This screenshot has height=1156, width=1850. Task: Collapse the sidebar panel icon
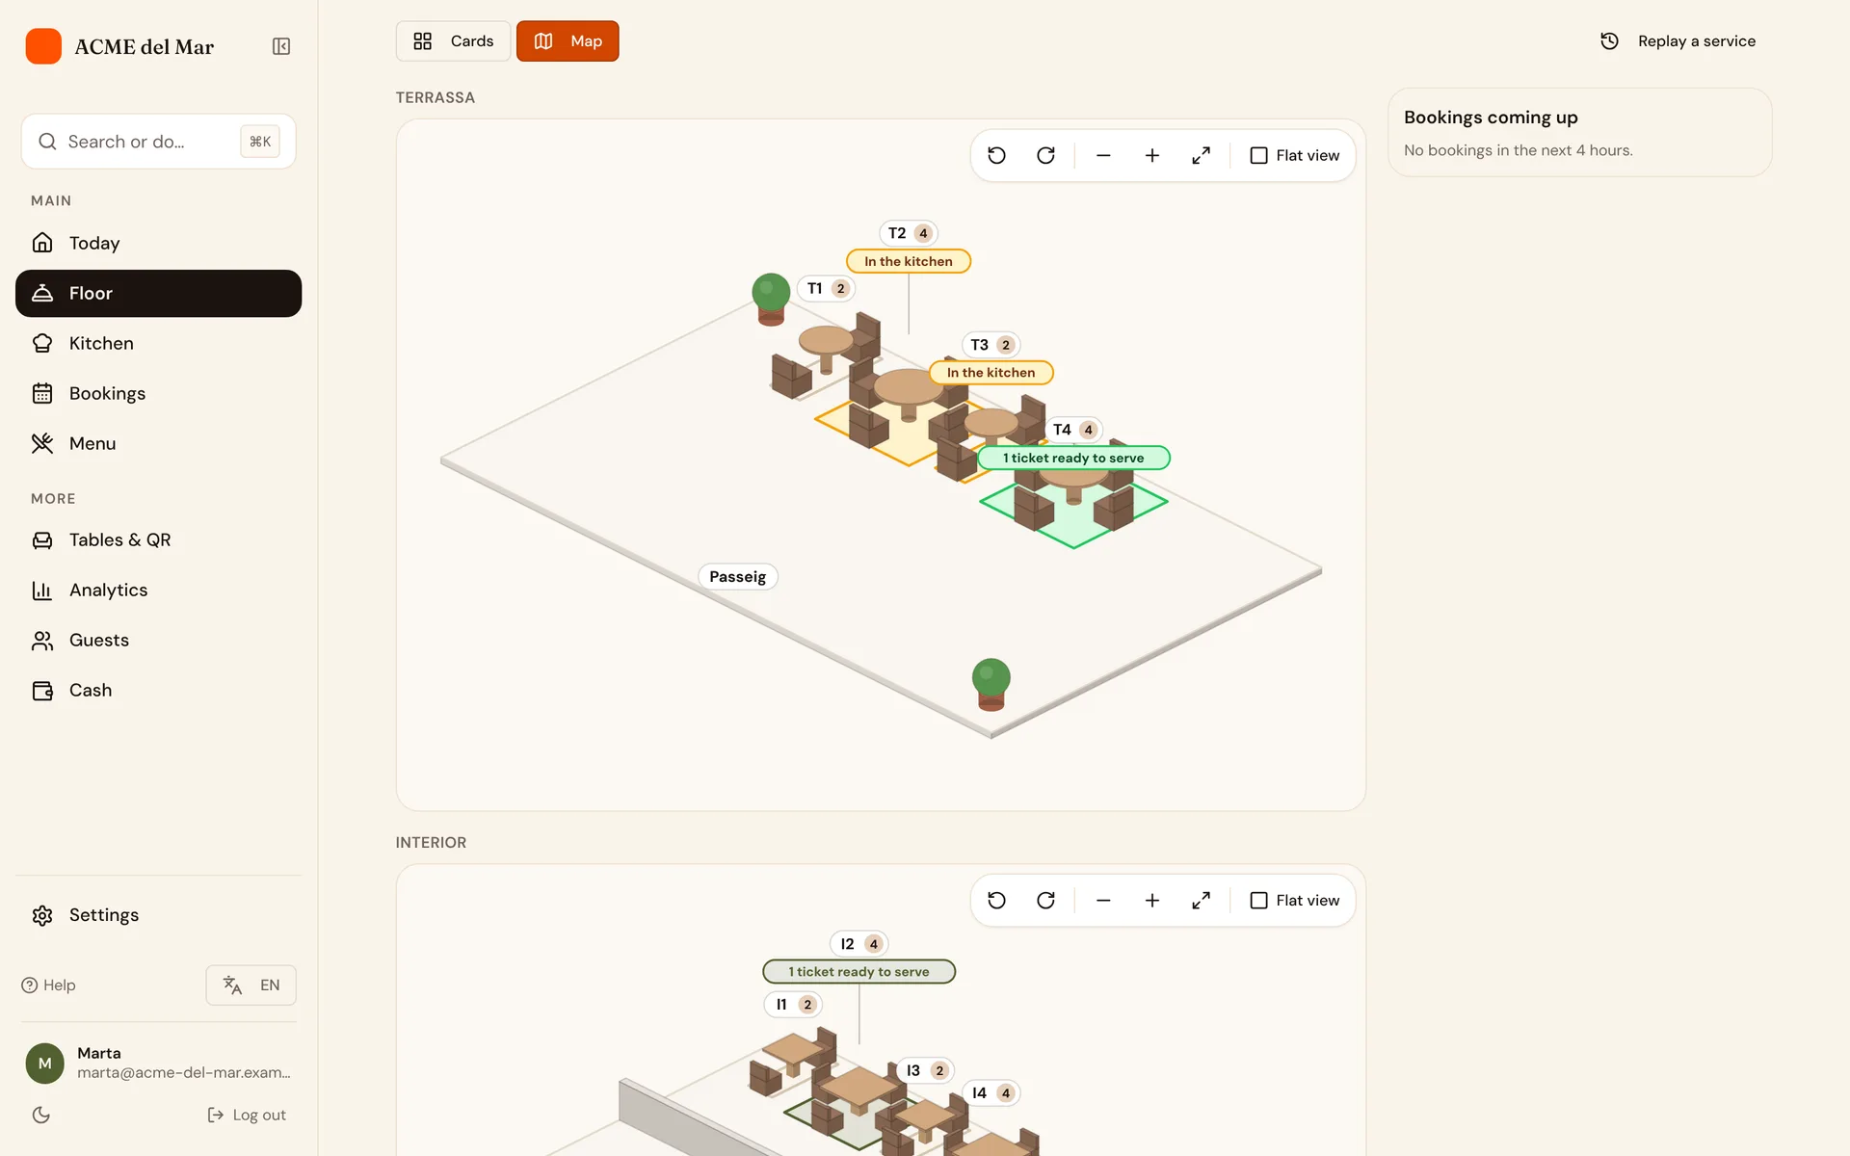[x=281, y=46]
